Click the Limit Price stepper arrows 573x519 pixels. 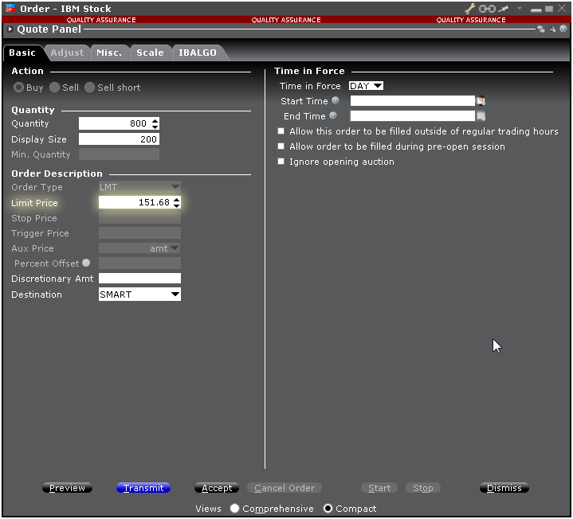tap(176, 203)
